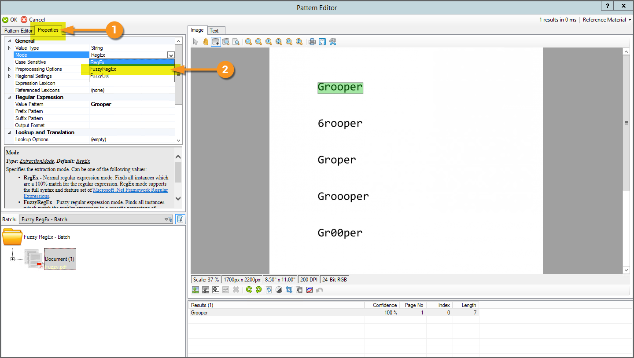Cancel the Pattern Editor dialog

point(33,19)
